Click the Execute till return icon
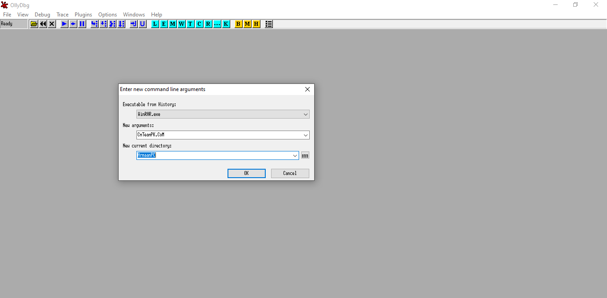 coord(134,24)
